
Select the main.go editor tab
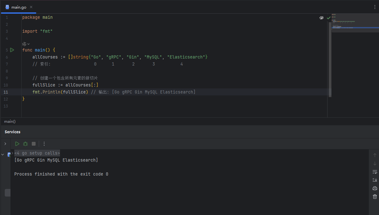click(x=18, y=7)
